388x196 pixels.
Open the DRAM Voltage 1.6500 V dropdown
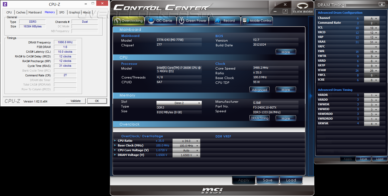(x=186, y=155)
